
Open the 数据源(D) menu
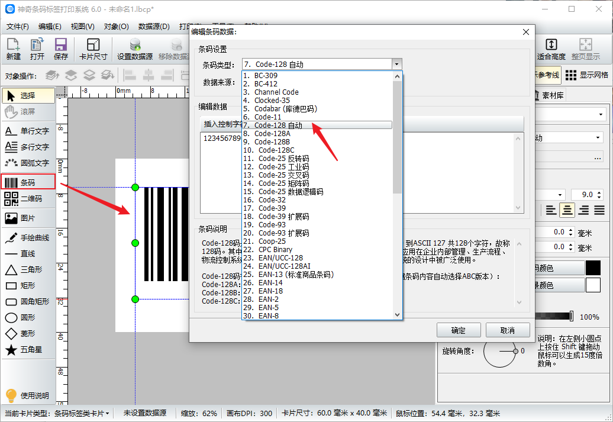(154, 27)
